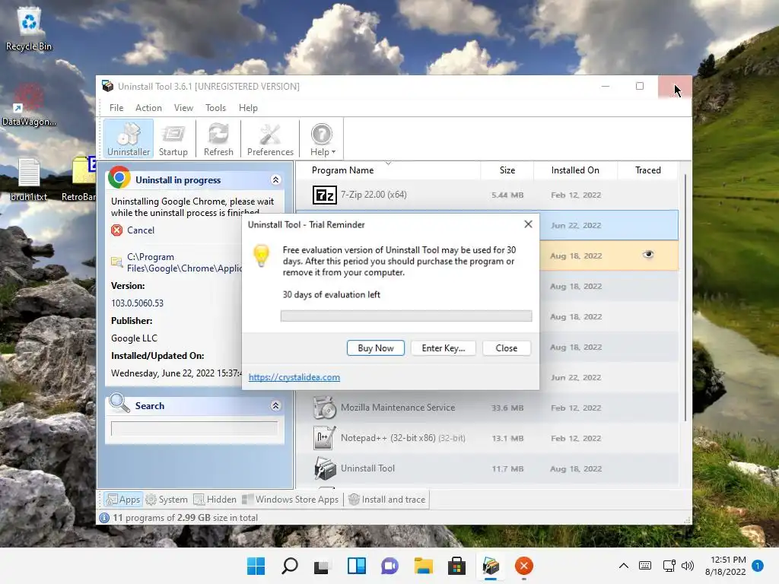Image resolution: width=779 pixels, height=584 pixels.
Task: Open File Explorer from the taskbar
Action: pos(424,566)
